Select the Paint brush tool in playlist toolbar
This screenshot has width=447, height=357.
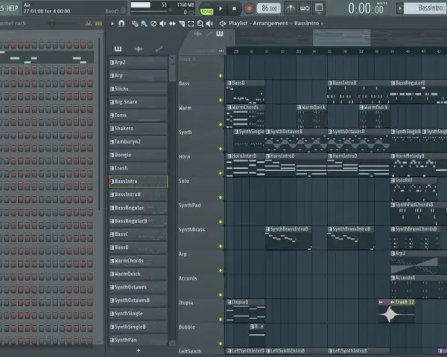click(144, 23)
